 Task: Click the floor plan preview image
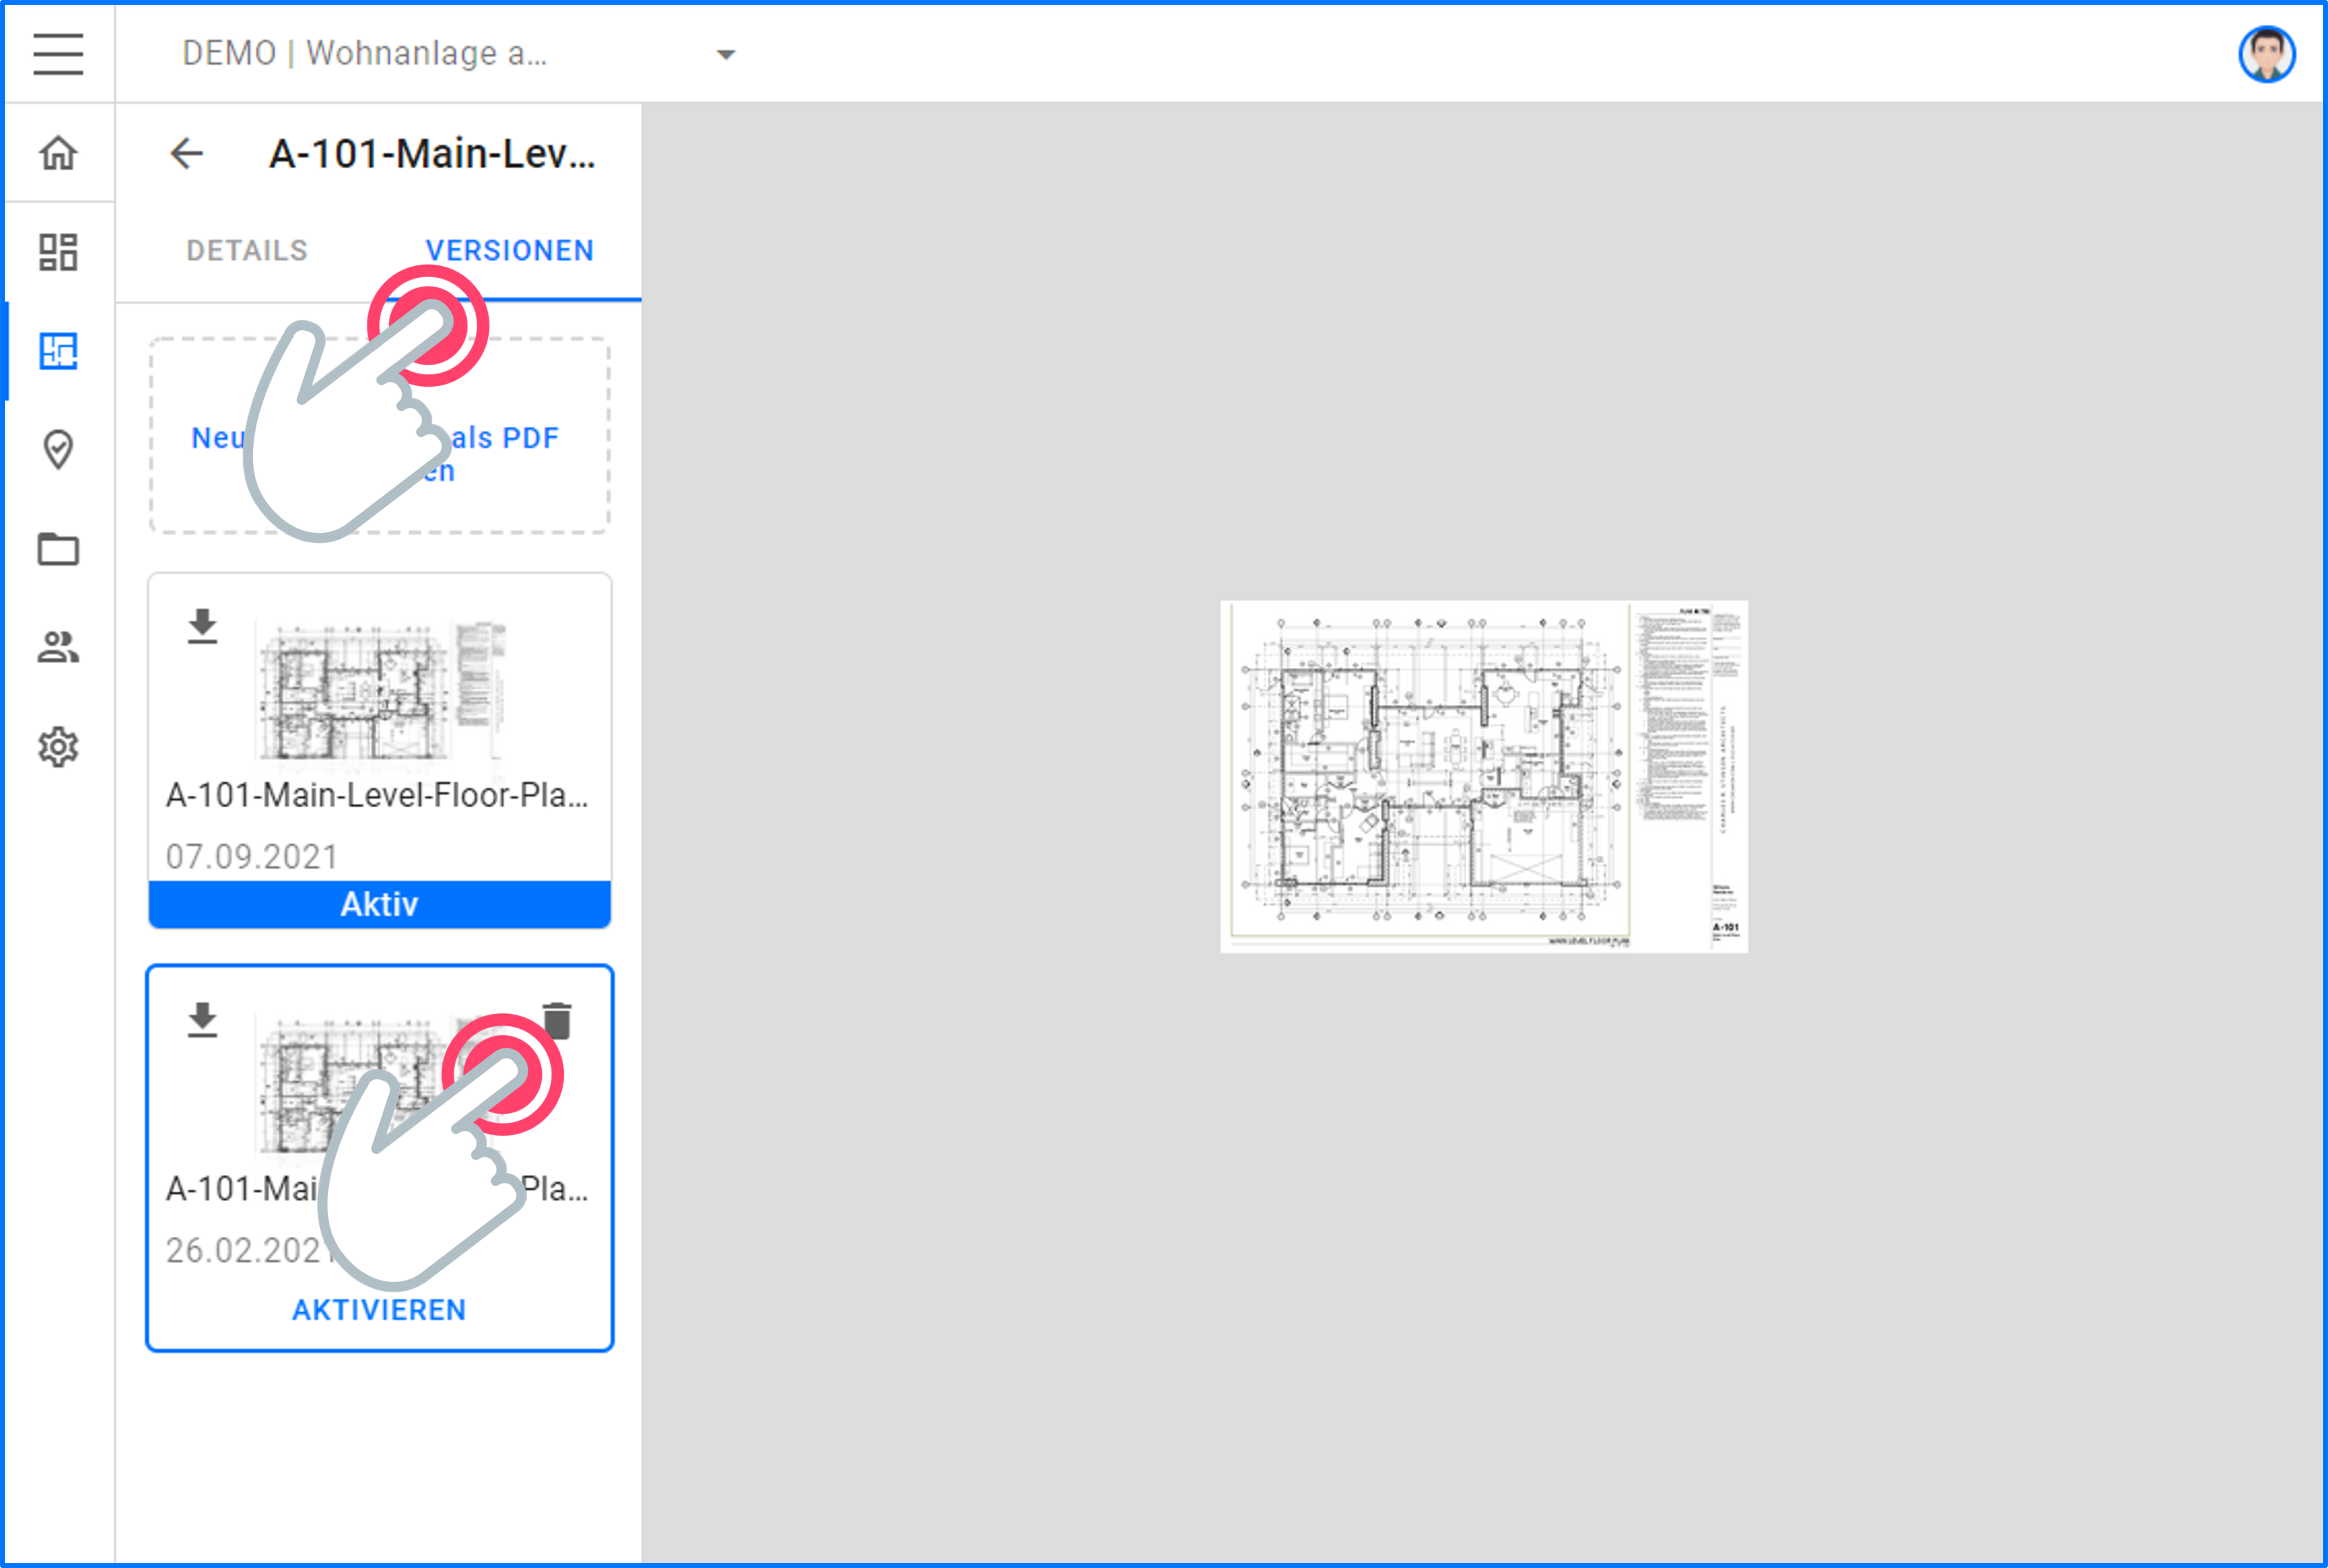1483,776
